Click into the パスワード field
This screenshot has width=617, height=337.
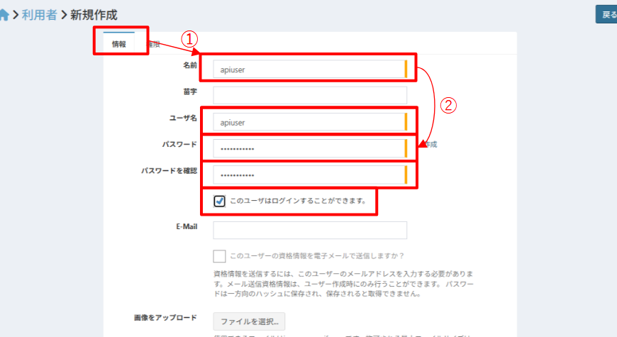[310, 148]
